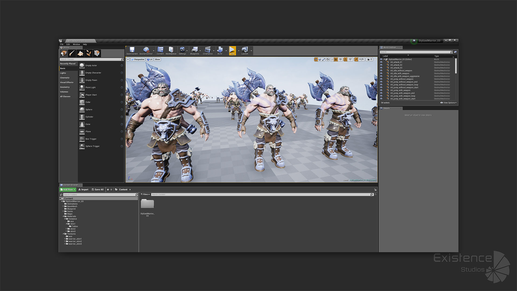The height and width of the screenshot is (291, 517).
Task: Click Show button in viewport
Action: pyautogui.click(x=158, y=60)
